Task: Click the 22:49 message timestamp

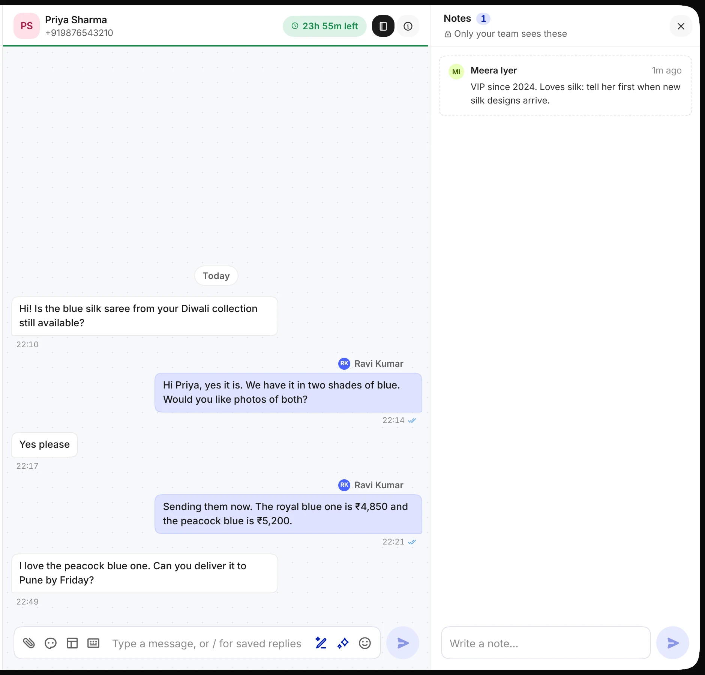Action: tap(27, 601)
